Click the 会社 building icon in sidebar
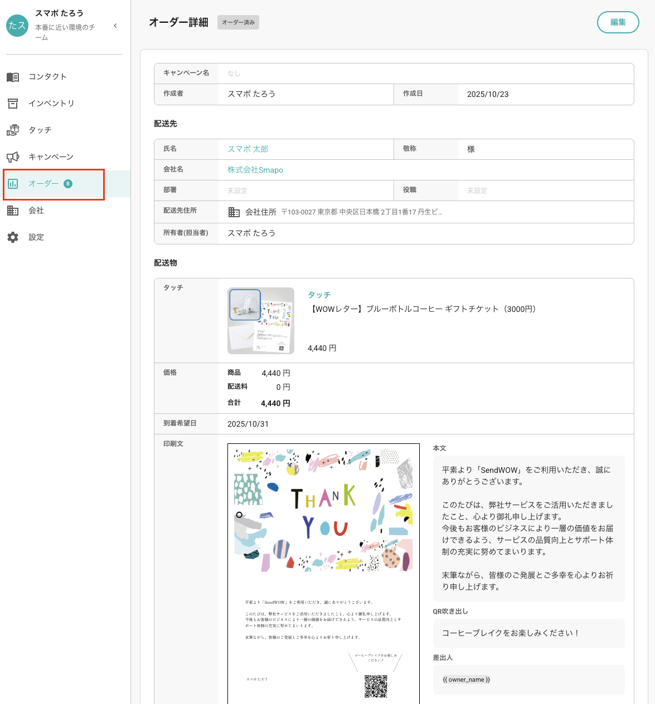 13,211
